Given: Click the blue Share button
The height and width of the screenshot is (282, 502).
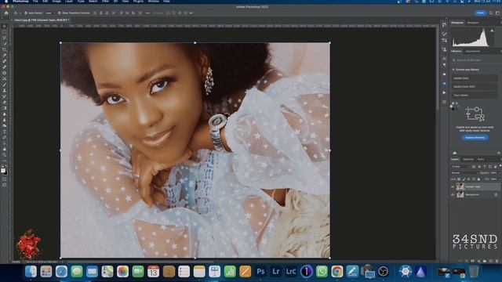Looking at the screenshot, I should pyautogui.click(x=480, y=13).
